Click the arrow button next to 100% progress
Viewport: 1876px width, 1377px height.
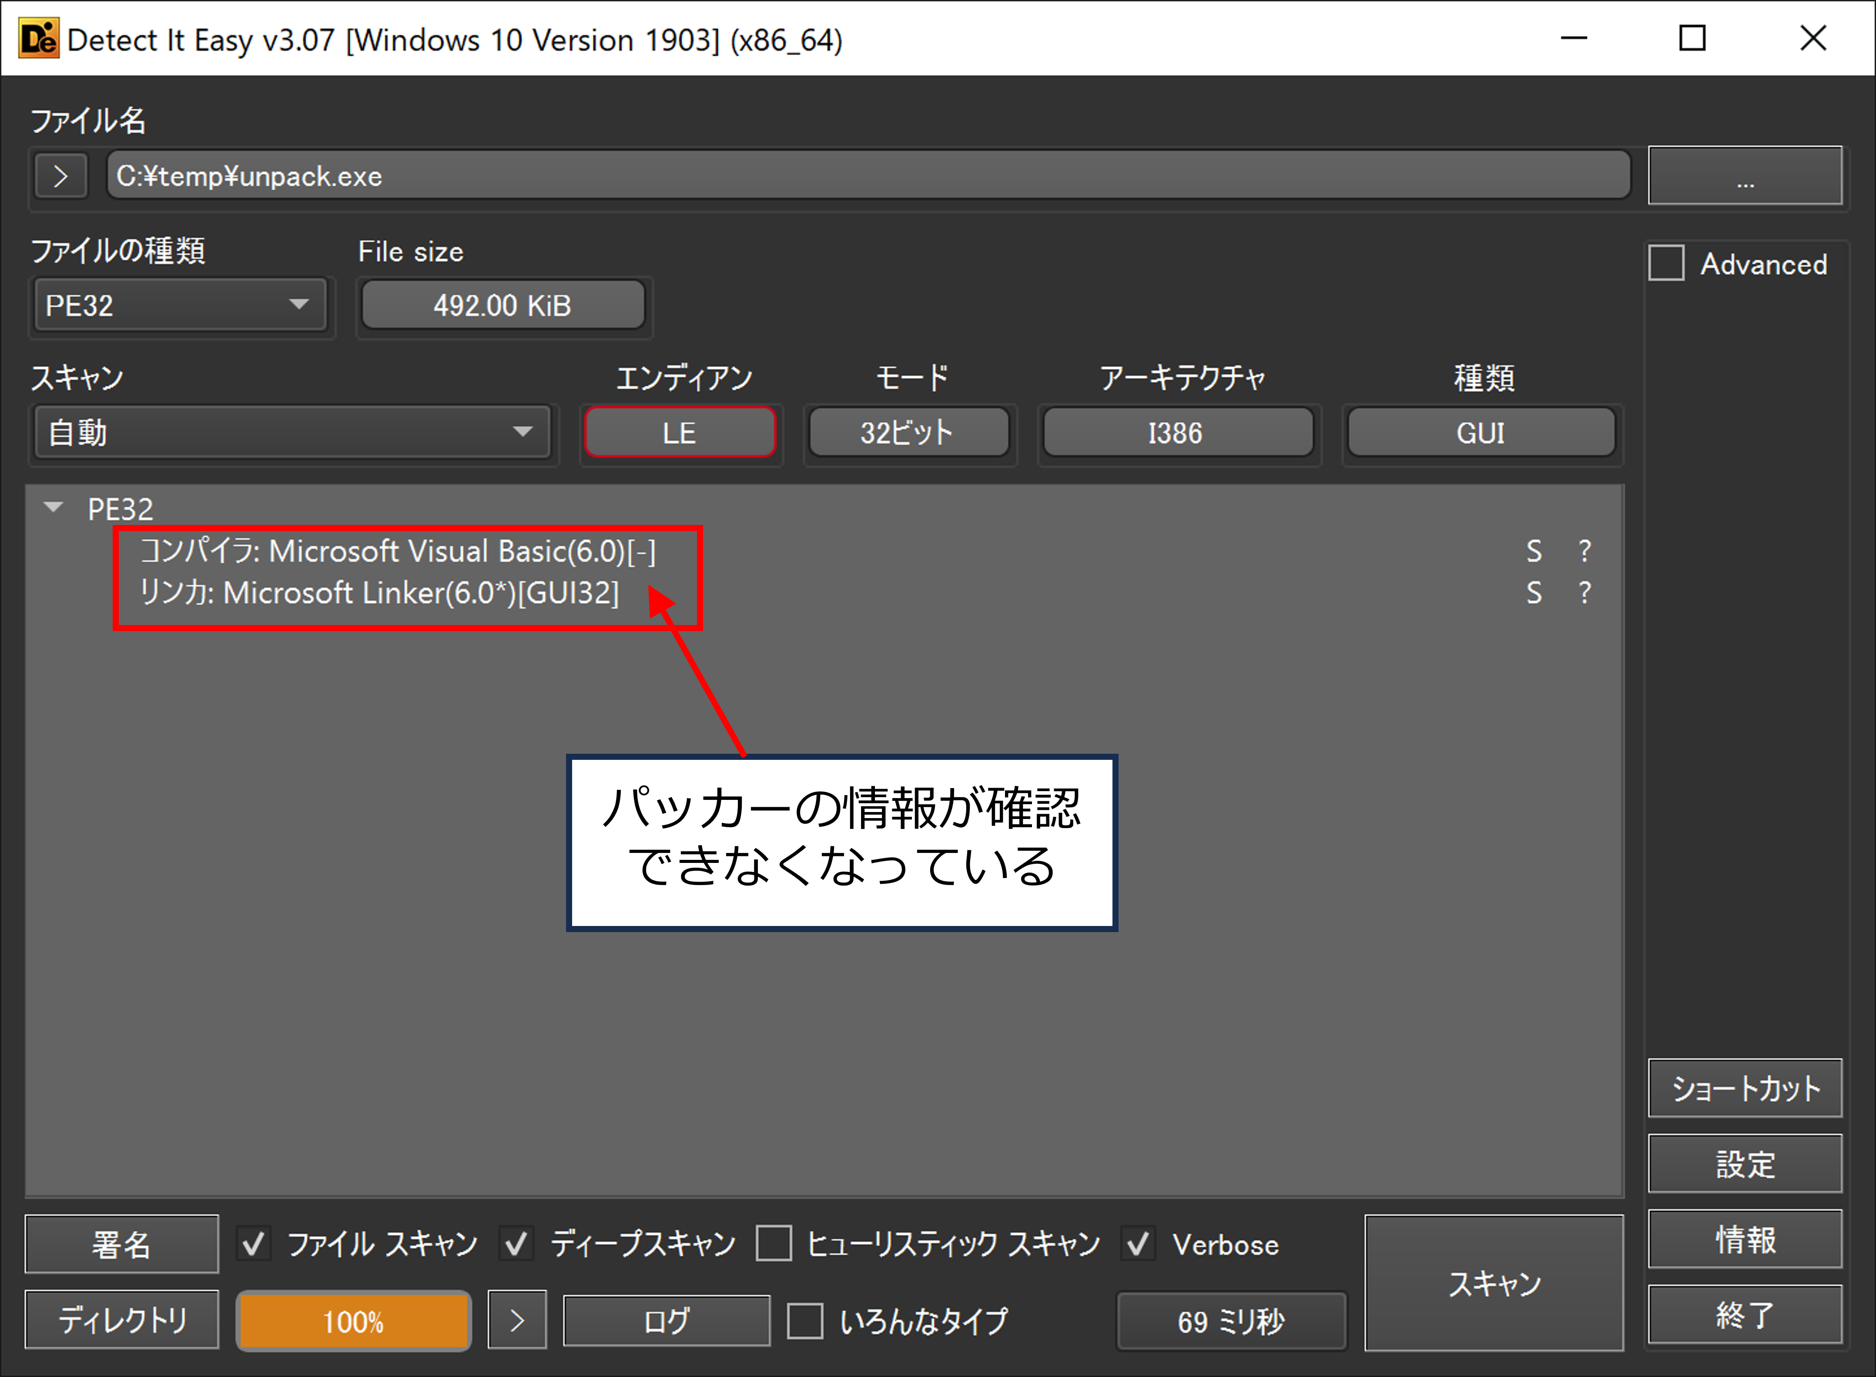point(517,1320)
